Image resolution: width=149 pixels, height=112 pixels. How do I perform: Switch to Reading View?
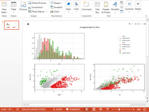click(x=101, y=109)
